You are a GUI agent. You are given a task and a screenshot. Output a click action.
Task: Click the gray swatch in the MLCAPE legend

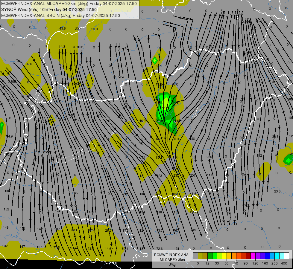(196, 256)
